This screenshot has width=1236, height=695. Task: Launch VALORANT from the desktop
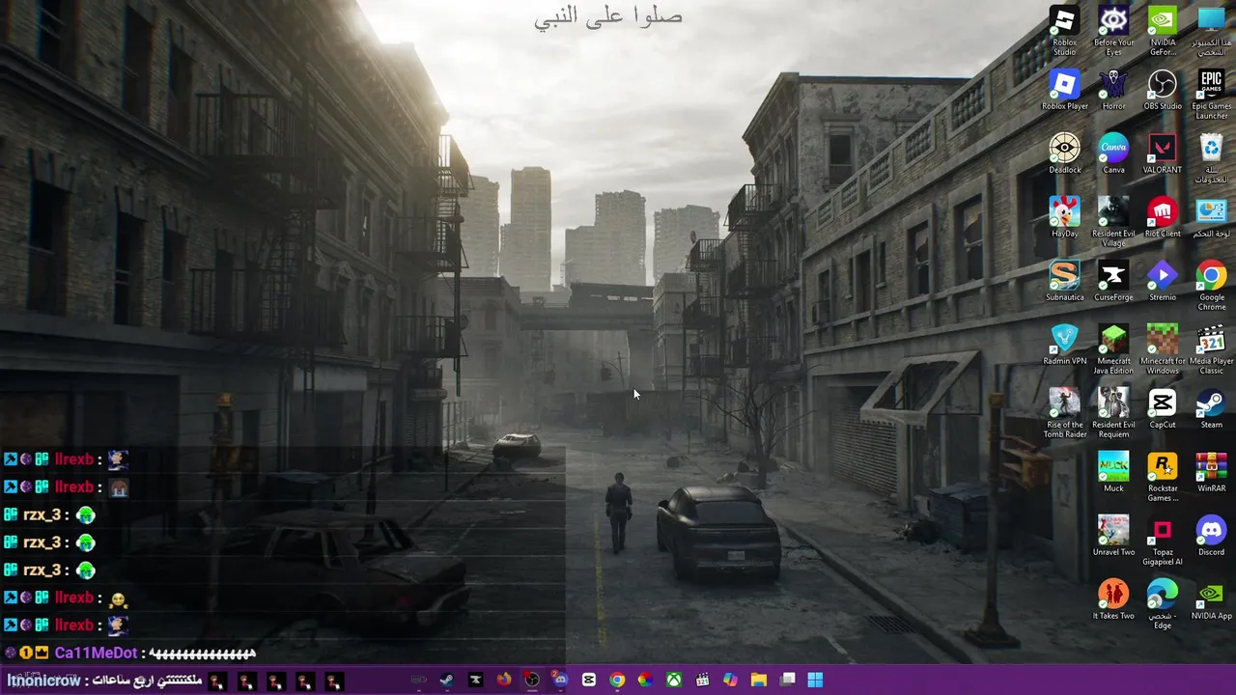tap(1163, 153)
